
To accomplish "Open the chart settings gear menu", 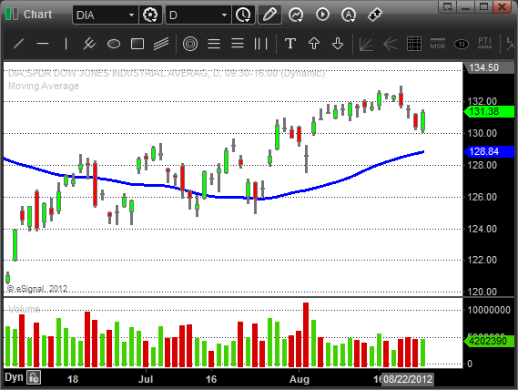I will (x=150, y=15).
